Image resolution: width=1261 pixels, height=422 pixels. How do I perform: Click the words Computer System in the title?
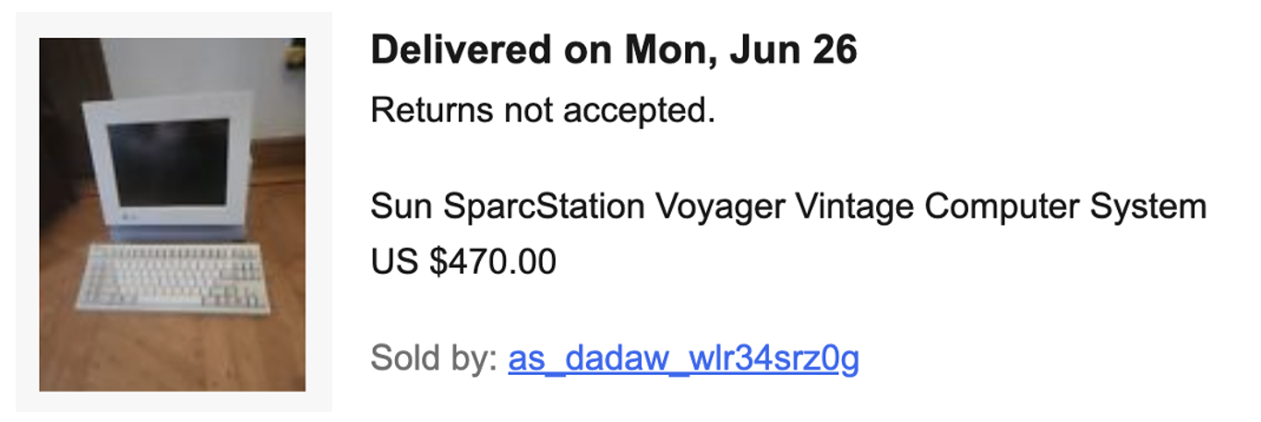[1064, 206]
